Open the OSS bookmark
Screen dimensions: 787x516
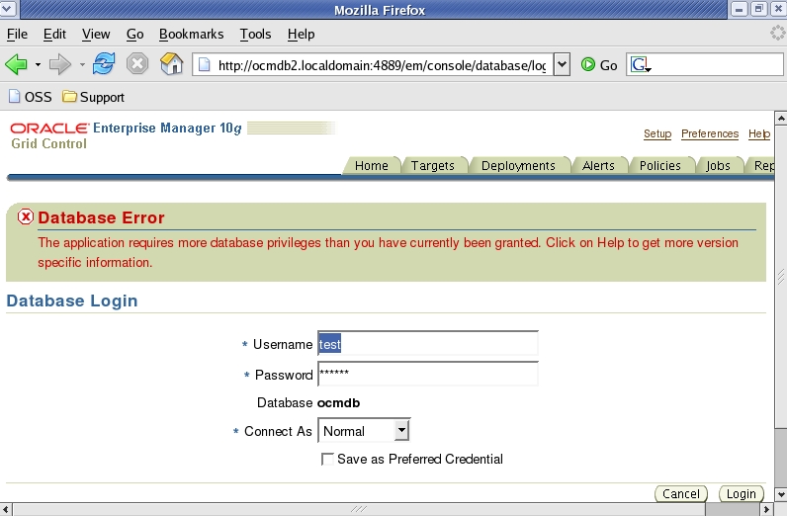click(x=31, y=97)
